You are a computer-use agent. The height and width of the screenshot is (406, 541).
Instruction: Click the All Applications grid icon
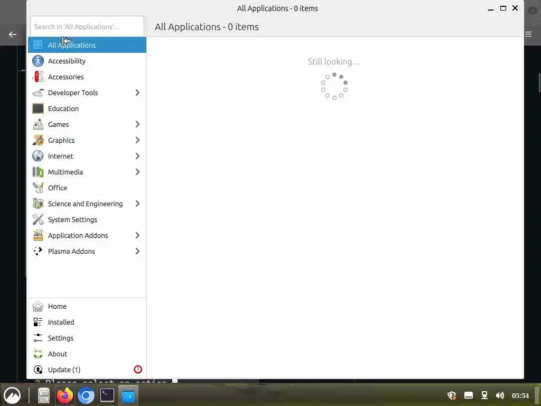pos(38,45)
